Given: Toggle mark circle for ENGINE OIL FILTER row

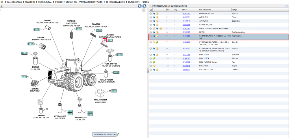Looking at the screenshot, I should [x=151, y=14].
